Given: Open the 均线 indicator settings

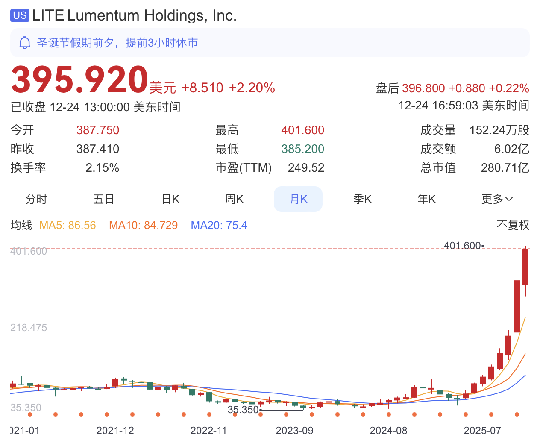Looking at the screenshot, I should (x=21, y=225).
